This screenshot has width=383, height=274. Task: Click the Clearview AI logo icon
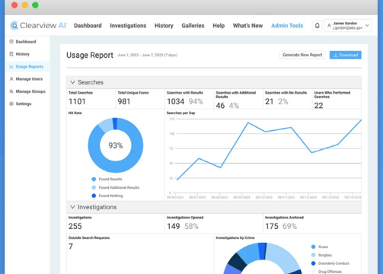pos(14,25)
